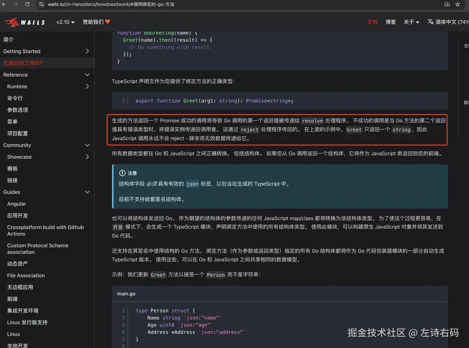Open 集成开发环境 guide in sidebar
469x348 pixels.
click(x=23, y=311)
